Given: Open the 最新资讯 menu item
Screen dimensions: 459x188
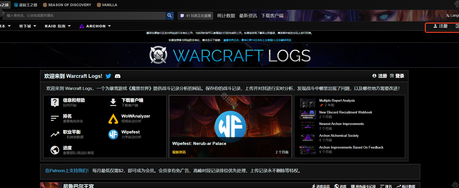Looking at the screenshot, I should pyautogui.click(x=248, y=16).
